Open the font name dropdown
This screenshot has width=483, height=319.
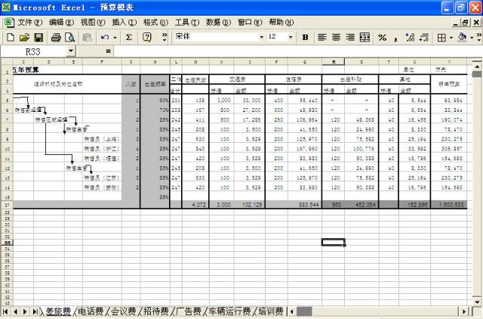click(x=261, y=37)
